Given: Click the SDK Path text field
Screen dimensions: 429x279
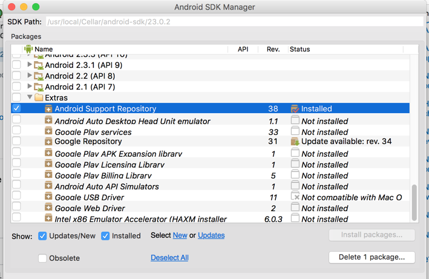Looking at the screenshot, I should pyautogui.click(x=234, y=22).
